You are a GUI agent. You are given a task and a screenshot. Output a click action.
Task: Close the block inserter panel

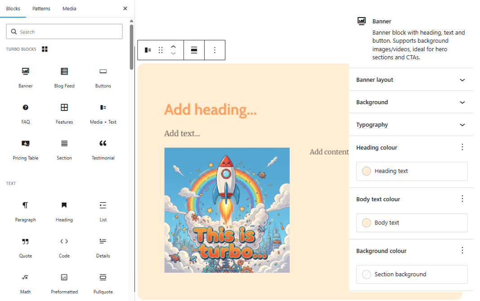click(125, 9)
